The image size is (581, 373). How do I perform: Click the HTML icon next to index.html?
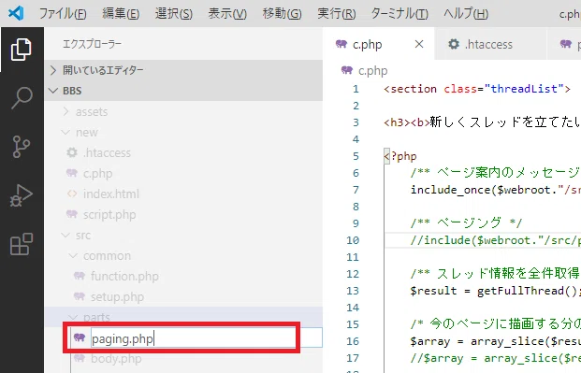pos(72,194)
